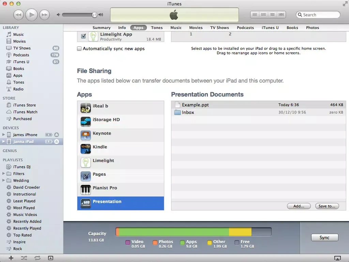Screen dimensions: 349x262
Task: Eject James iPhone
Action: pyautogui.click(x=57, y=134)
